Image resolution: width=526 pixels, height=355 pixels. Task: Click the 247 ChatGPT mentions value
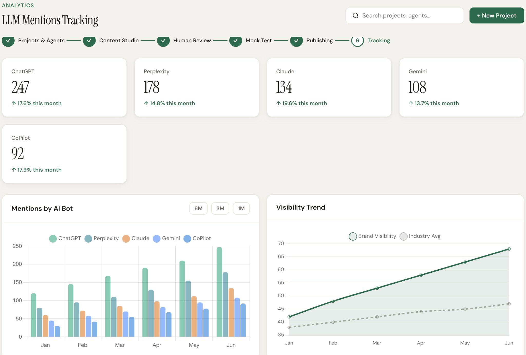coord(20,87)
